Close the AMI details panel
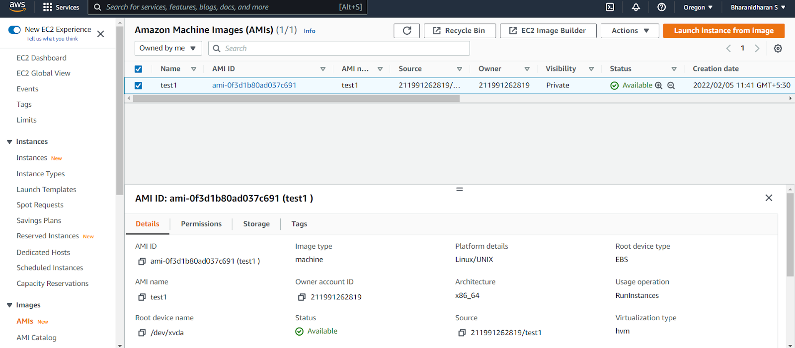The image size is (795, 348). [x=769, y=198]
